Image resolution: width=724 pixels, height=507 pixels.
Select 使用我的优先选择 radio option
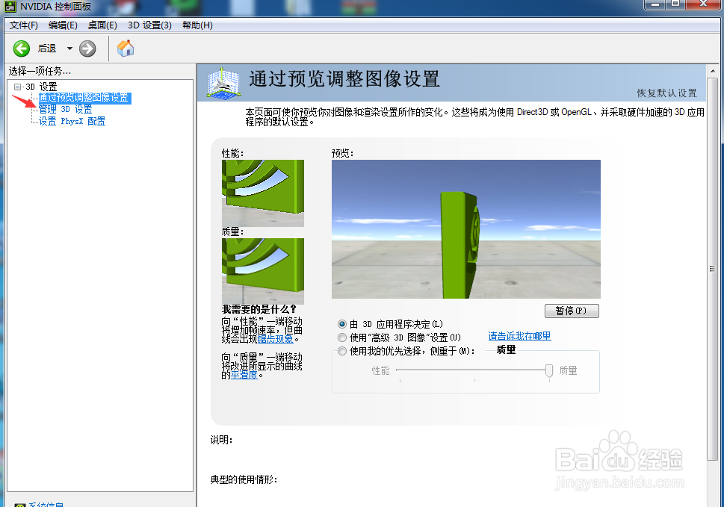[342, 351]
